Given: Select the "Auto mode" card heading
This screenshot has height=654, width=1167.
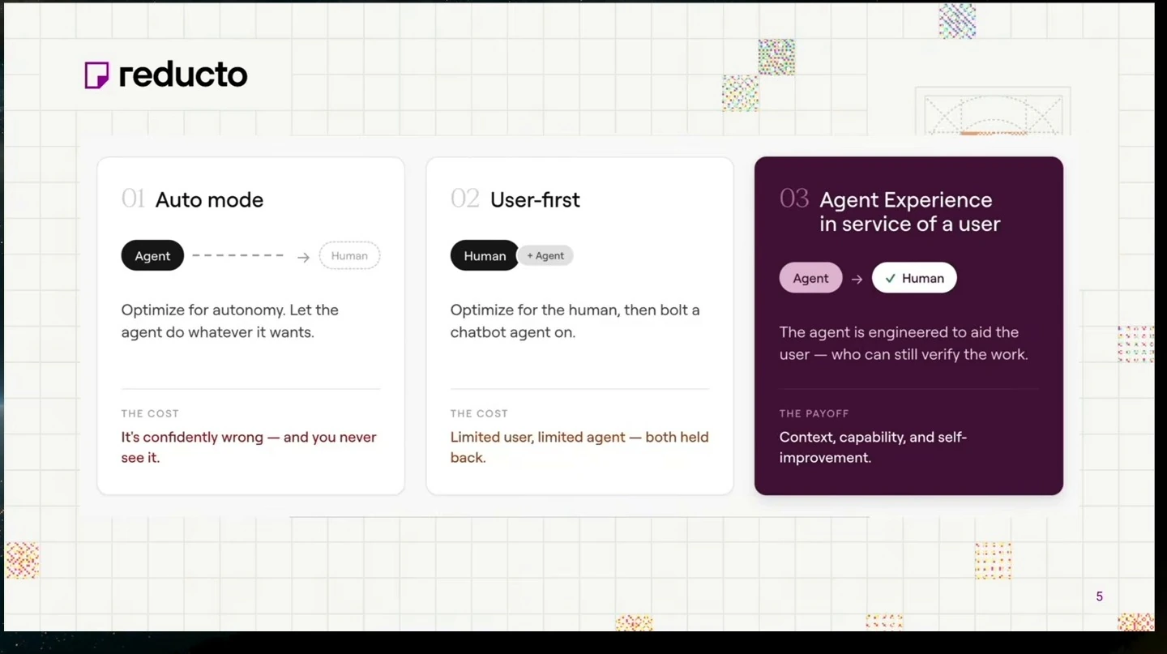Looking at the screenshot, I should pyautogui.click(x=209, y=200).
